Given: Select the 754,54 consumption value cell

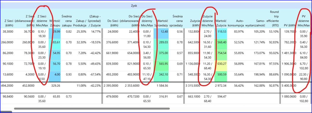Looking at the screenshot, I should [221, 55].
